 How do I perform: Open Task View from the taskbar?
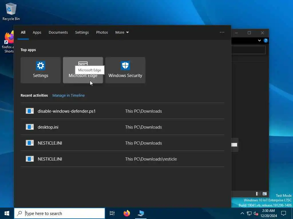(112, 213)
